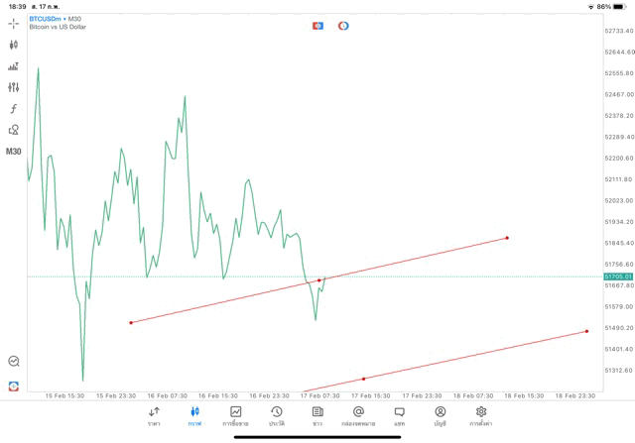Toggle the circular red-blue chart button

(x=343, y=26)
